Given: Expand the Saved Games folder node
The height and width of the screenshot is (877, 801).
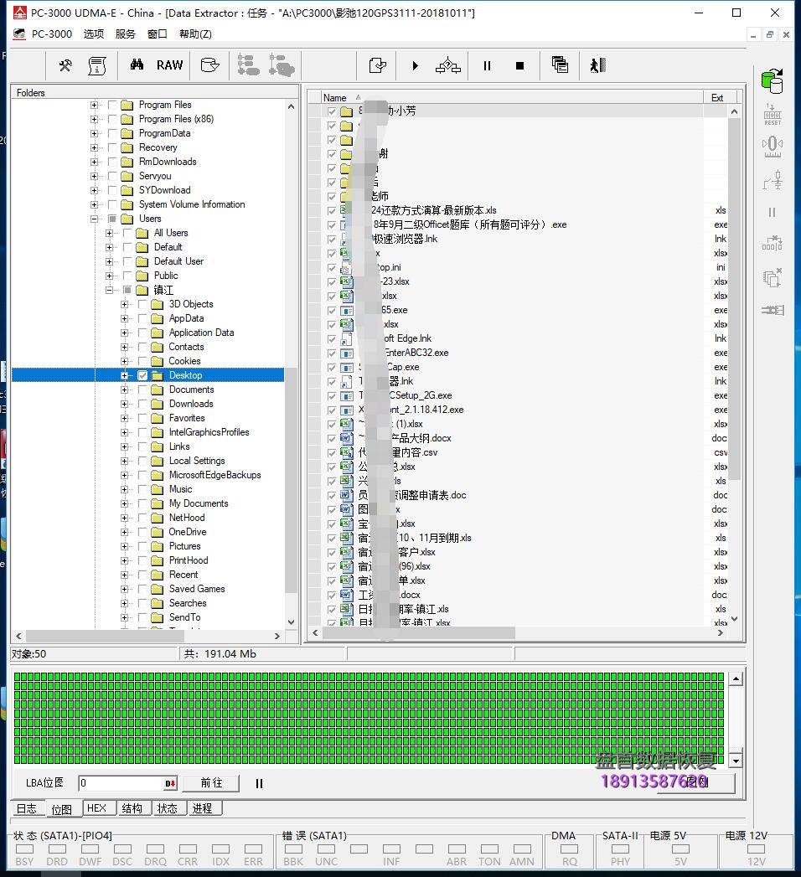Looking at the screenshot, I should (124, 589).
